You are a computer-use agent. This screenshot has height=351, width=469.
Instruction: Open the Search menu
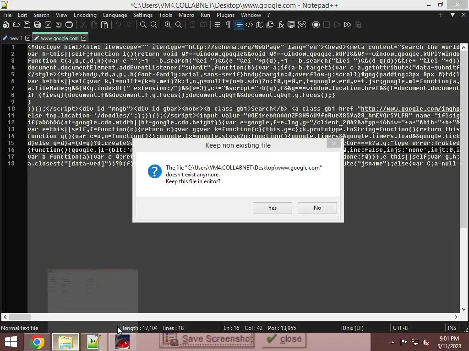coord(41,15)
